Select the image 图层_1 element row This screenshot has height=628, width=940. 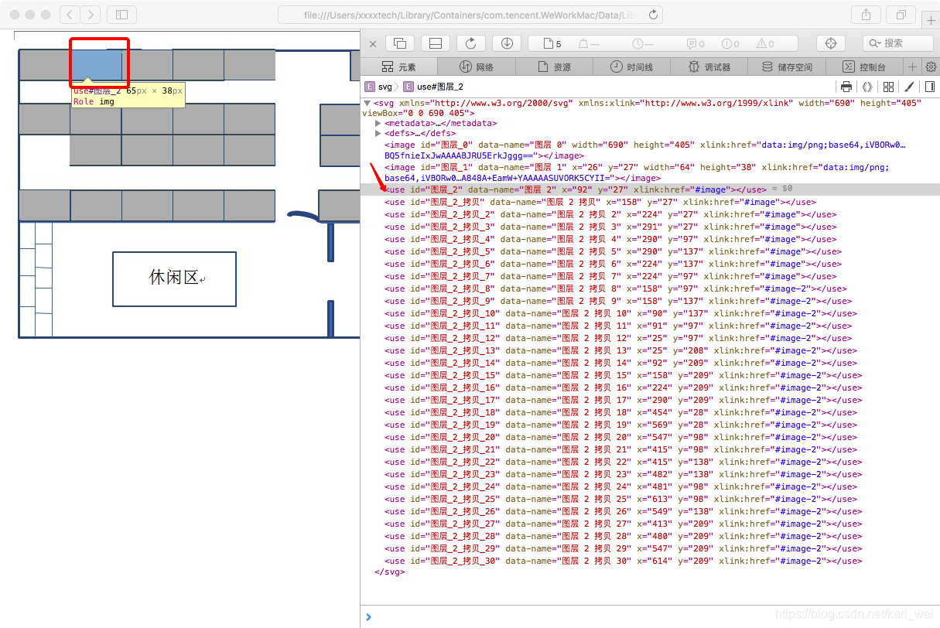point(650,172)
